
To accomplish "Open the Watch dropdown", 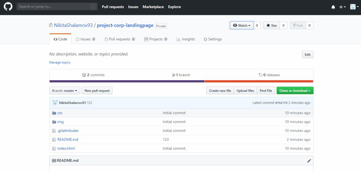I will pos(242,25).
